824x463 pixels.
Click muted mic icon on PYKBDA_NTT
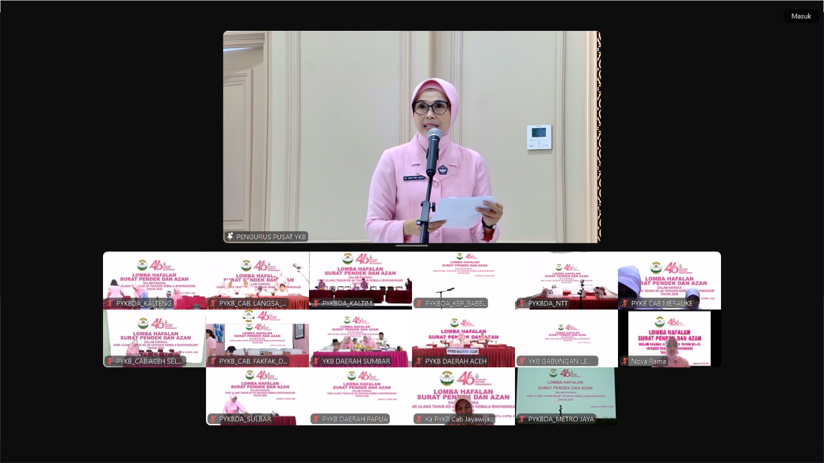[x=522, y=304]
